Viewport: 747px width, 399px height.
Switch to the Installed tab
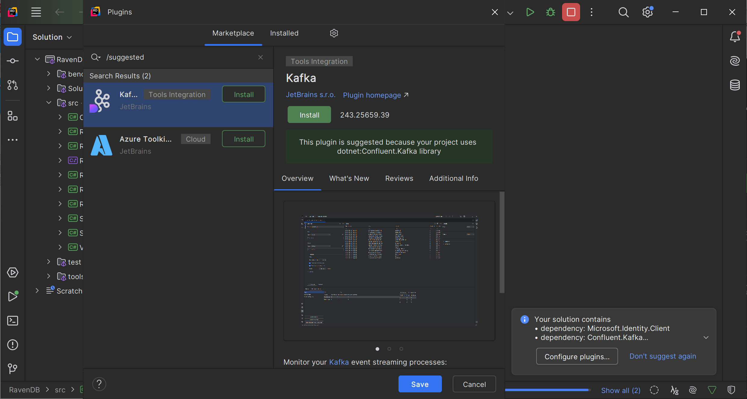pos(284,33)
